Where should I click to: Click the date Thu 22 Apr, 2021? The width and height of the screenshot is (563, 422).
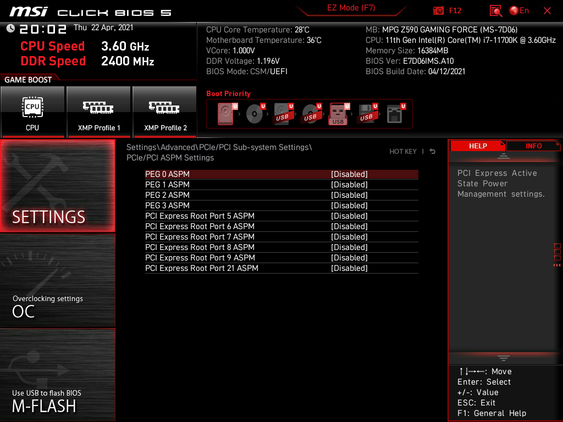pos(103,27)
